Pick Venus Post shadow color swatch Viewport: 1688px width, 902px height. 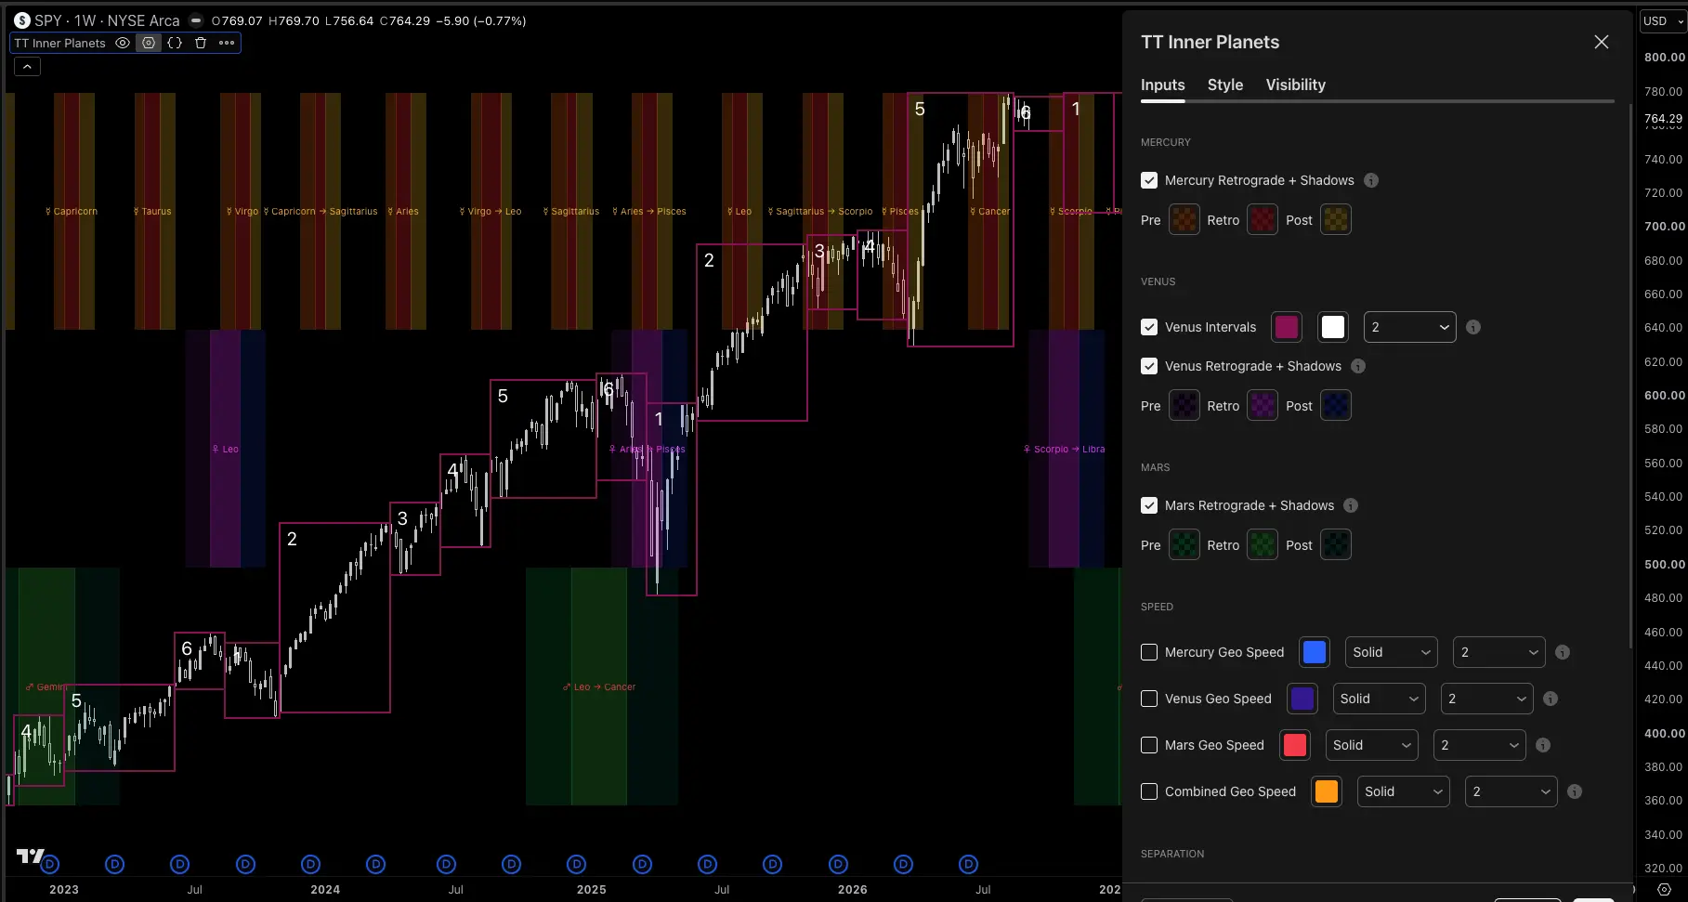[1336, 406]
